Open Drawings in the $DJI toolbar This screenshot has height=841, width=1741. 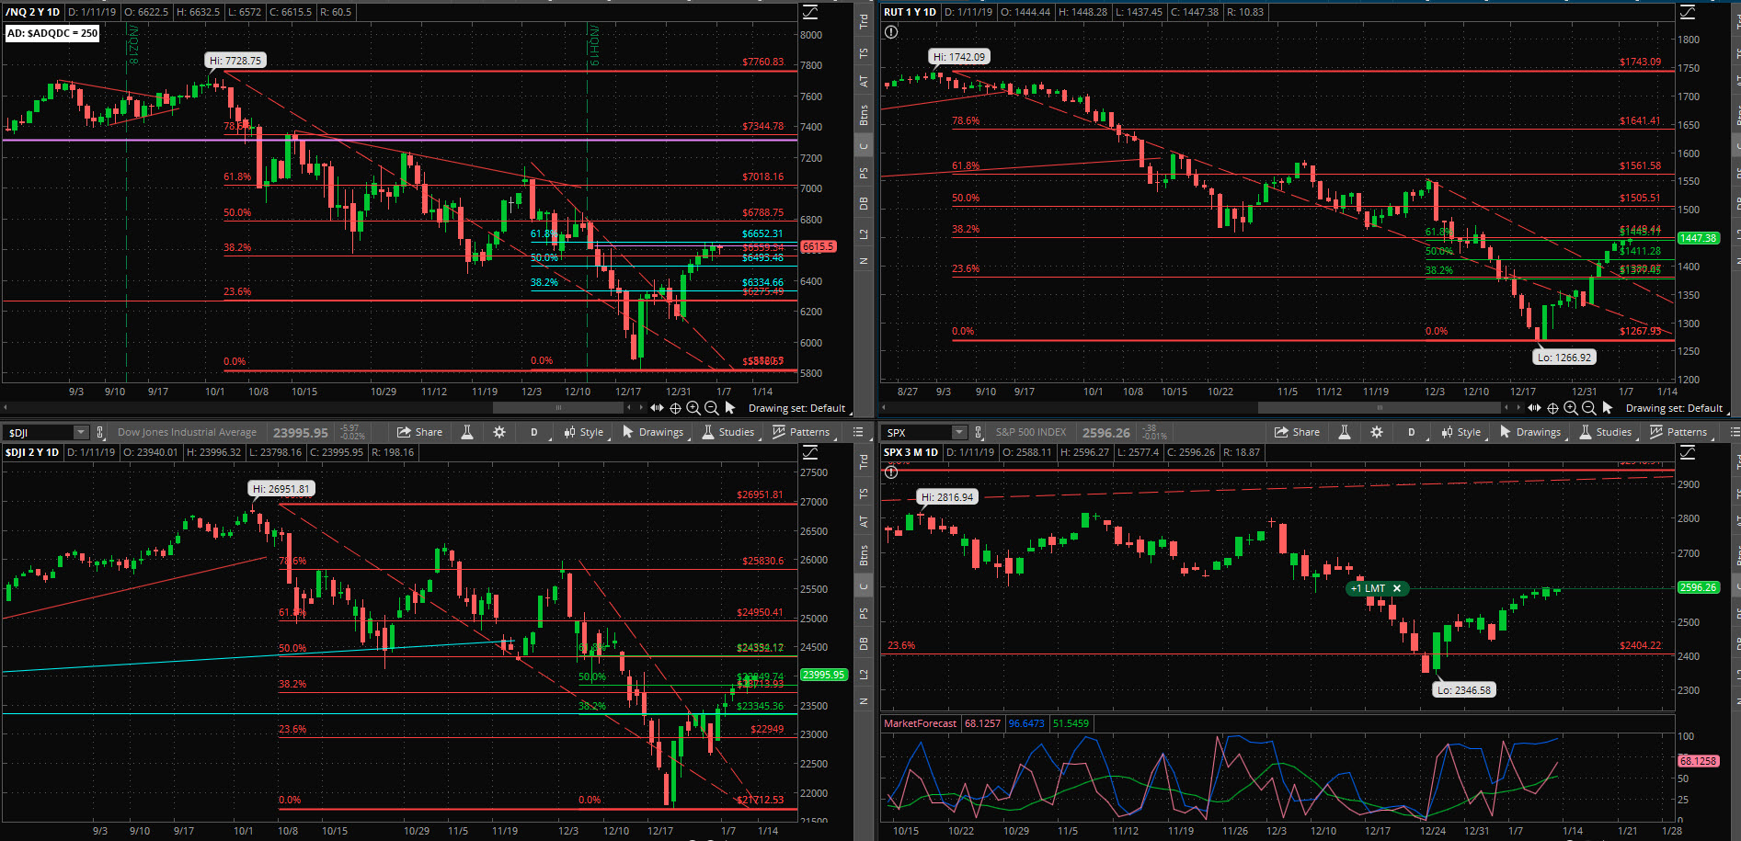(x=653, y=432)
